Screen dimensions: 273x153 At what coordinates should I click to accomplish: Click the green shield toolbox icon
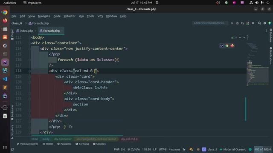[x=270, y=23]
